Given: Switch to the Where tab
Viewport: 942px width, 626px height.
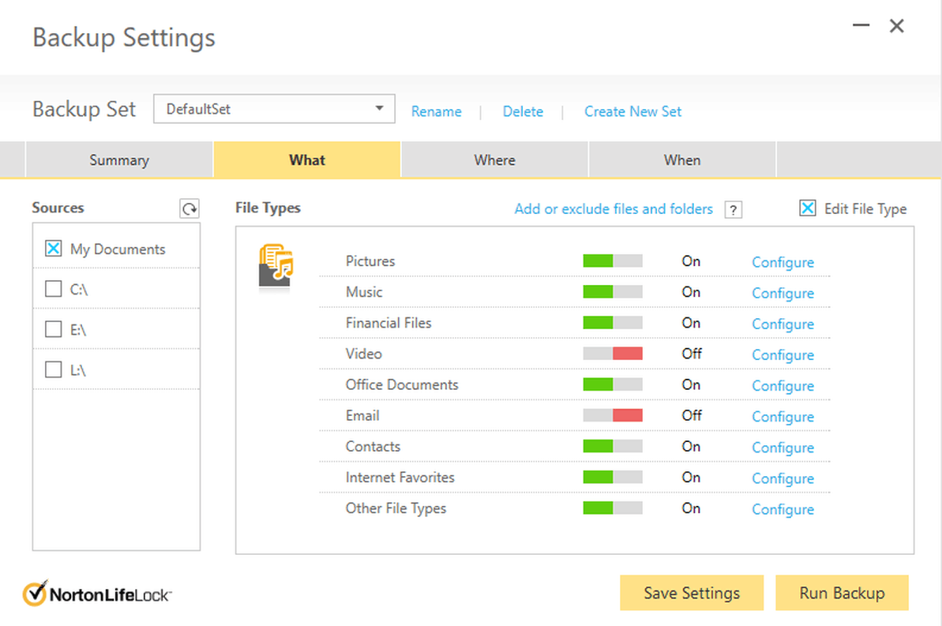Looking at the screenshot, I should [x=494, y=160].
